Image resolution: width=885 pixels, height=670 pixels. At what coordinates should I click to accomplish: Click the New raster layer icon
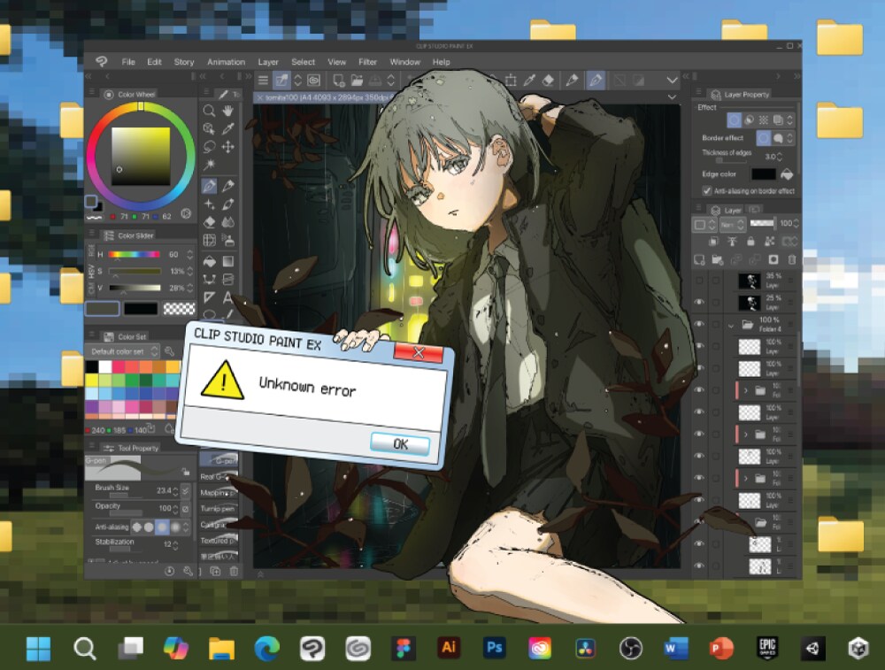tap(699, 259)
